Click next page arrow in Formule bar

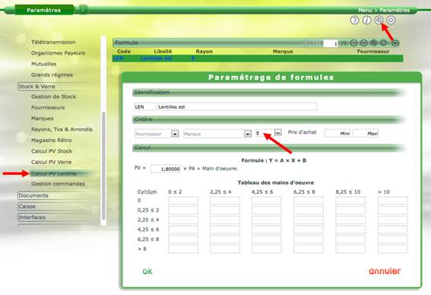(x=353, y=43)
